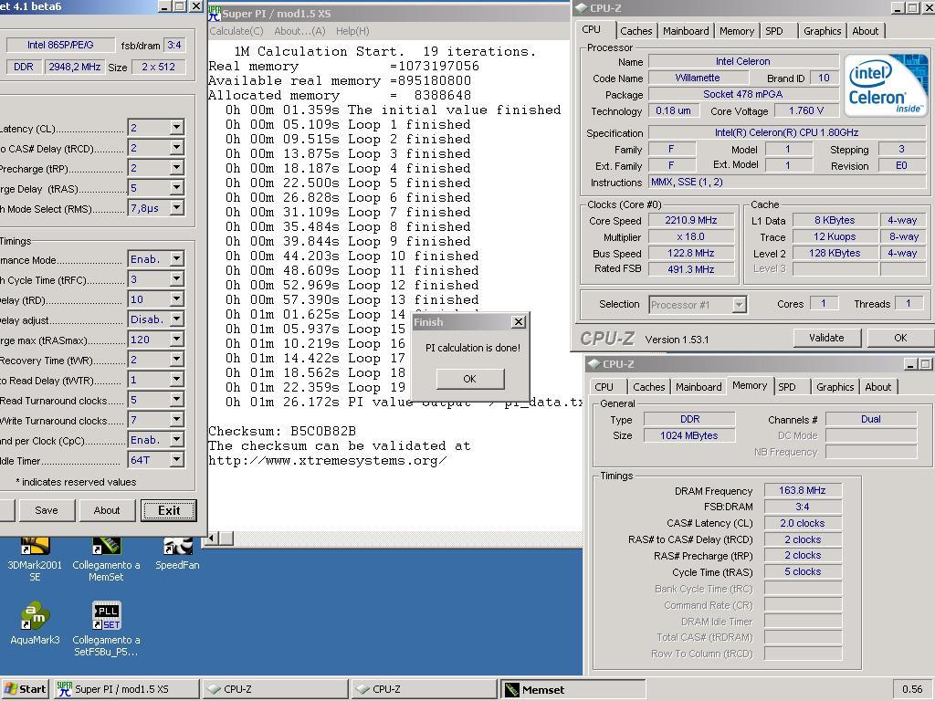Click Super PI horizontal scrollbar left arrow
Image resolution: width=935 pixels, height=701 pixels.
[x=211, y=539]
